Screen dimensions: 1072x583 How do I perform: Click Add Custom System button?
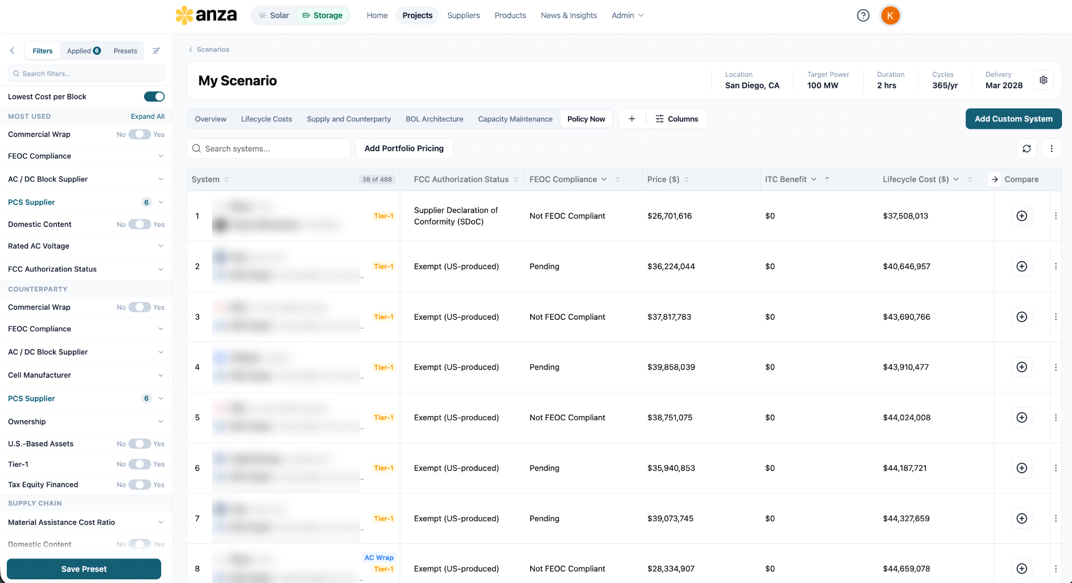click(1013, 119)
